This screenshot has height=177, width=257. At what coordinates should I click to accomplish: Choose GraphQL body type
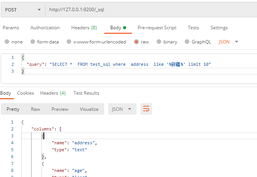point(187,42)
